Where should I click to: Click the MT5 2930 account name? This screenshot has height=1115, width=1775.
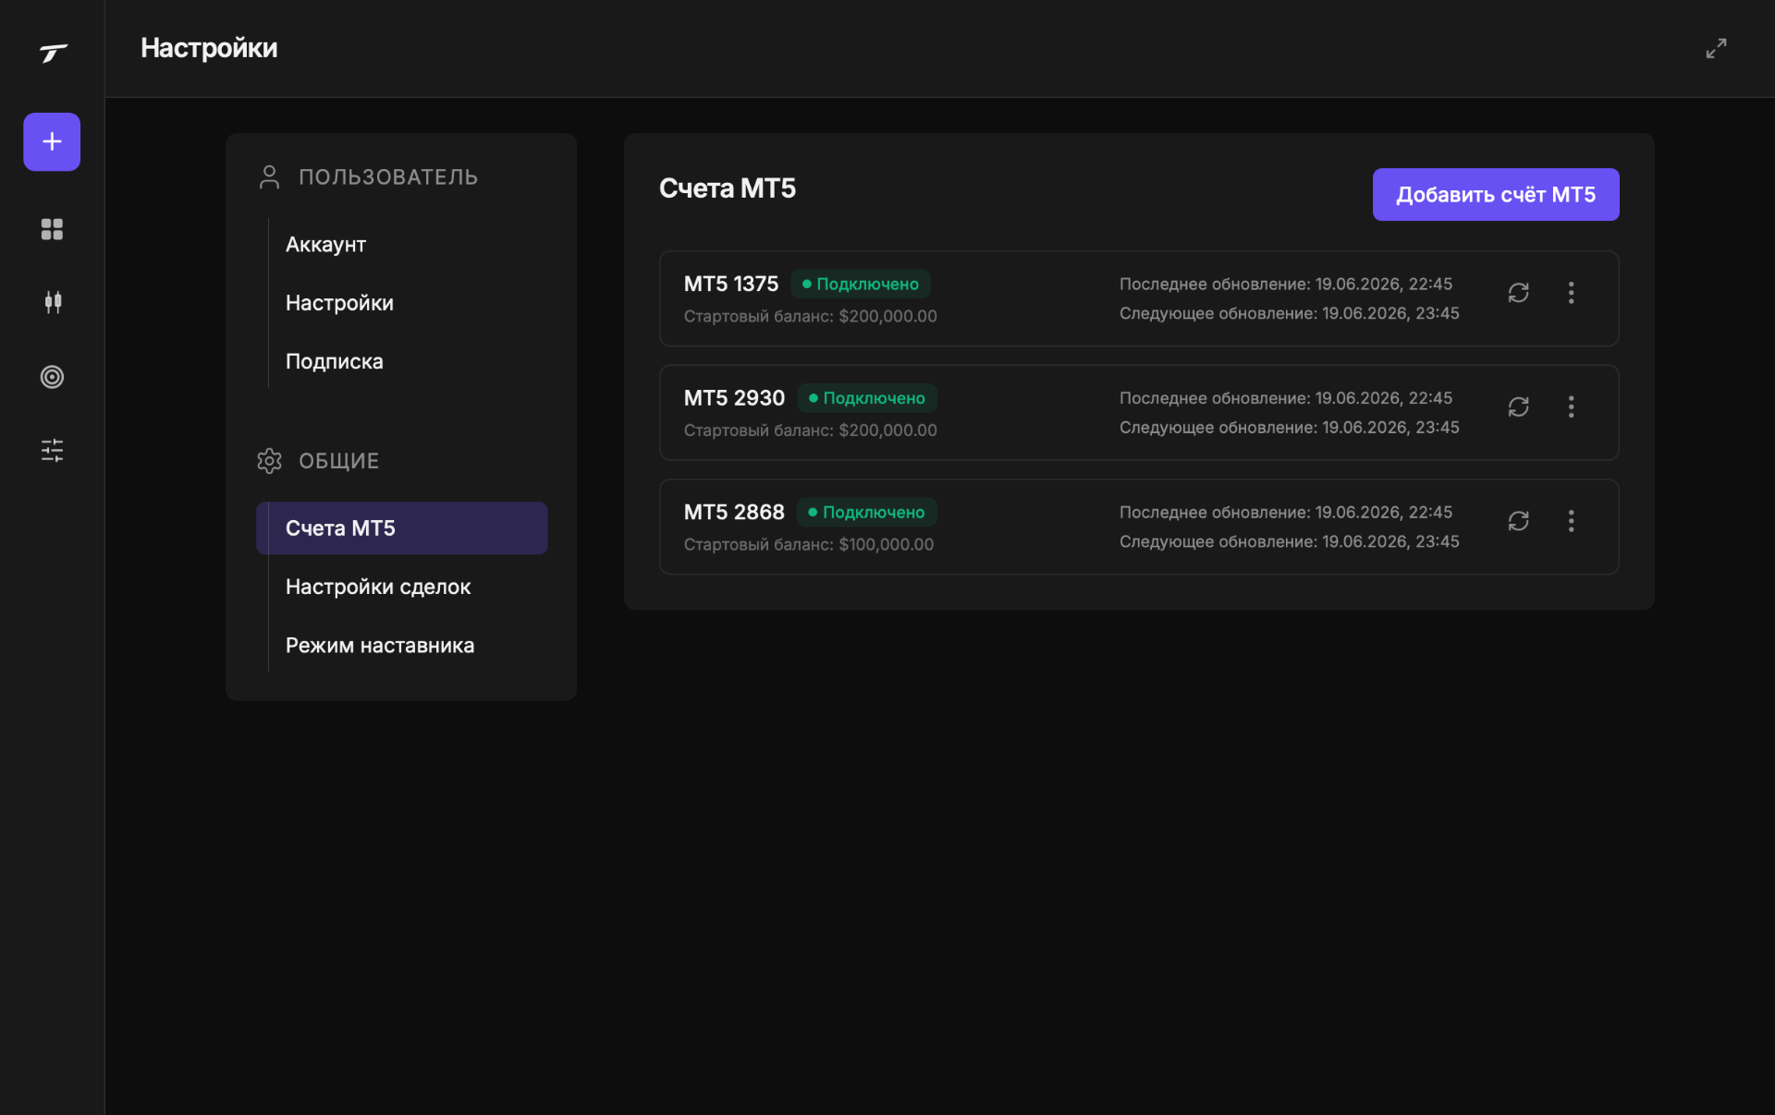point(734,398)
